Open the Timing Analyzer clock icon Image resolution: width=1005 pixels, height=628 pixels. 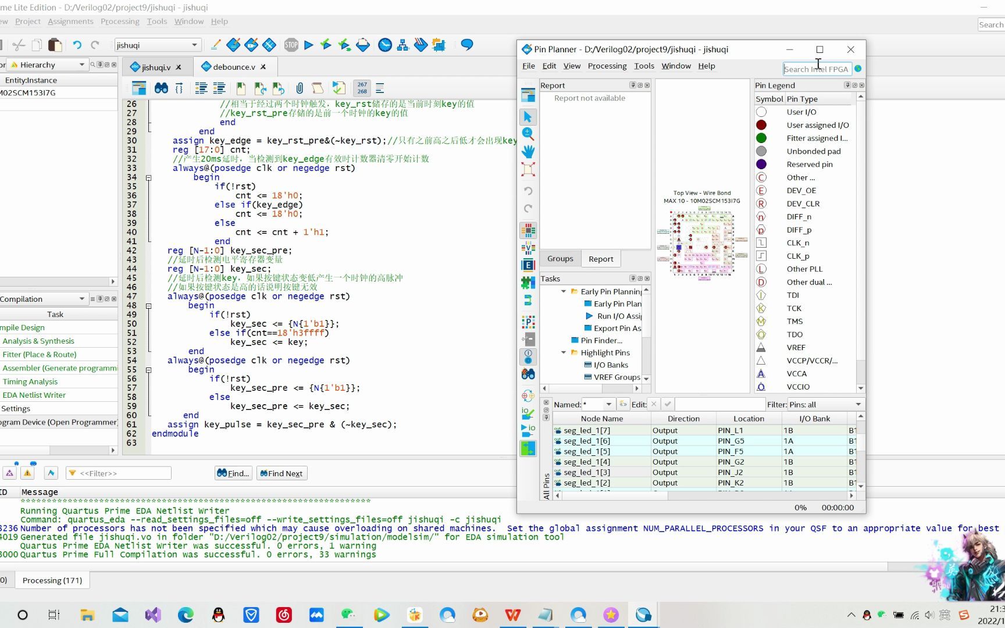(x=384, y=45)
